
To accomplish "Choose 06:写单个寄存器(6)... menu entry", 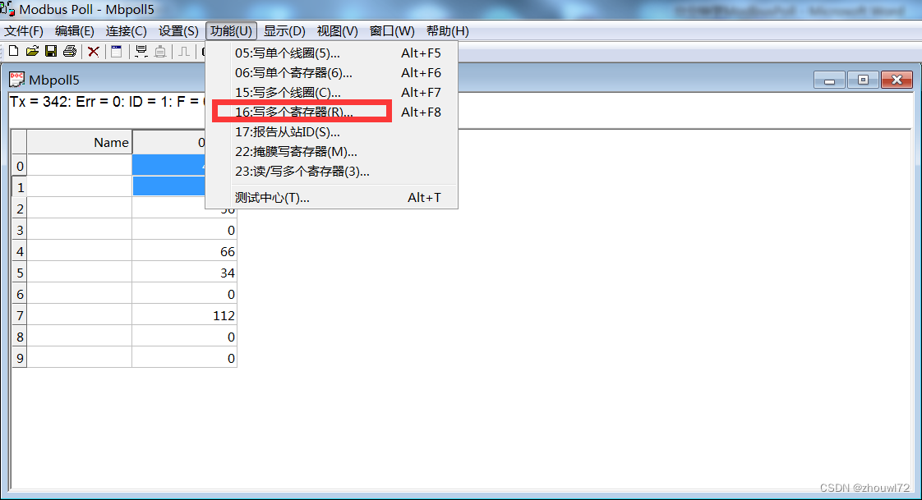I will point(332,73).
